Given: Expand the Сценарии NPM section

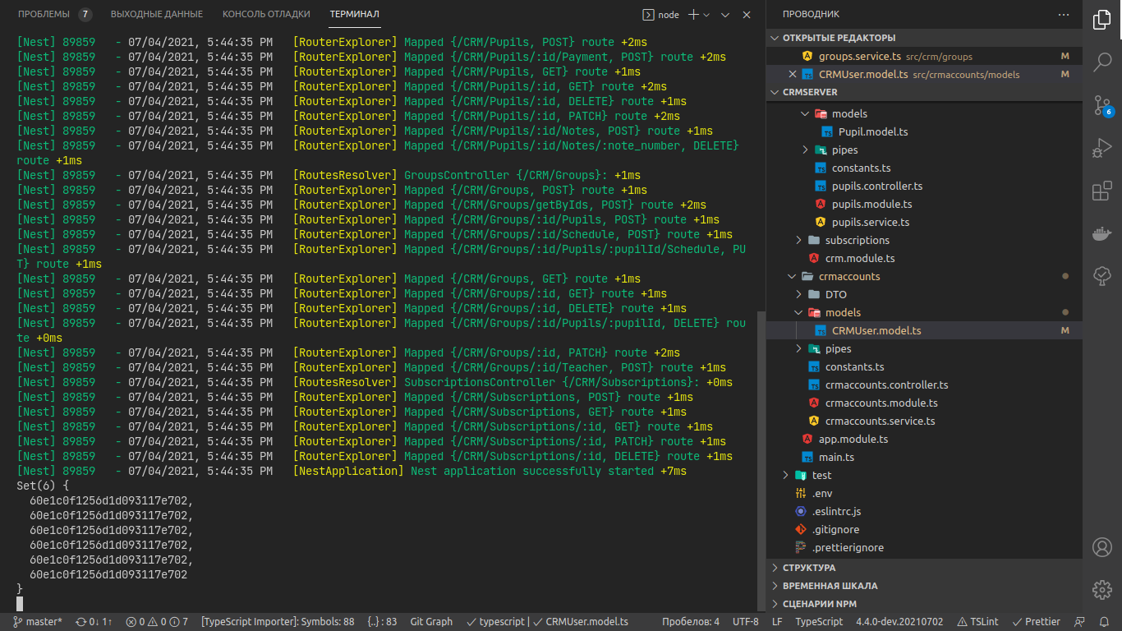Looking at the screenshot, I should tap(924, 604).
